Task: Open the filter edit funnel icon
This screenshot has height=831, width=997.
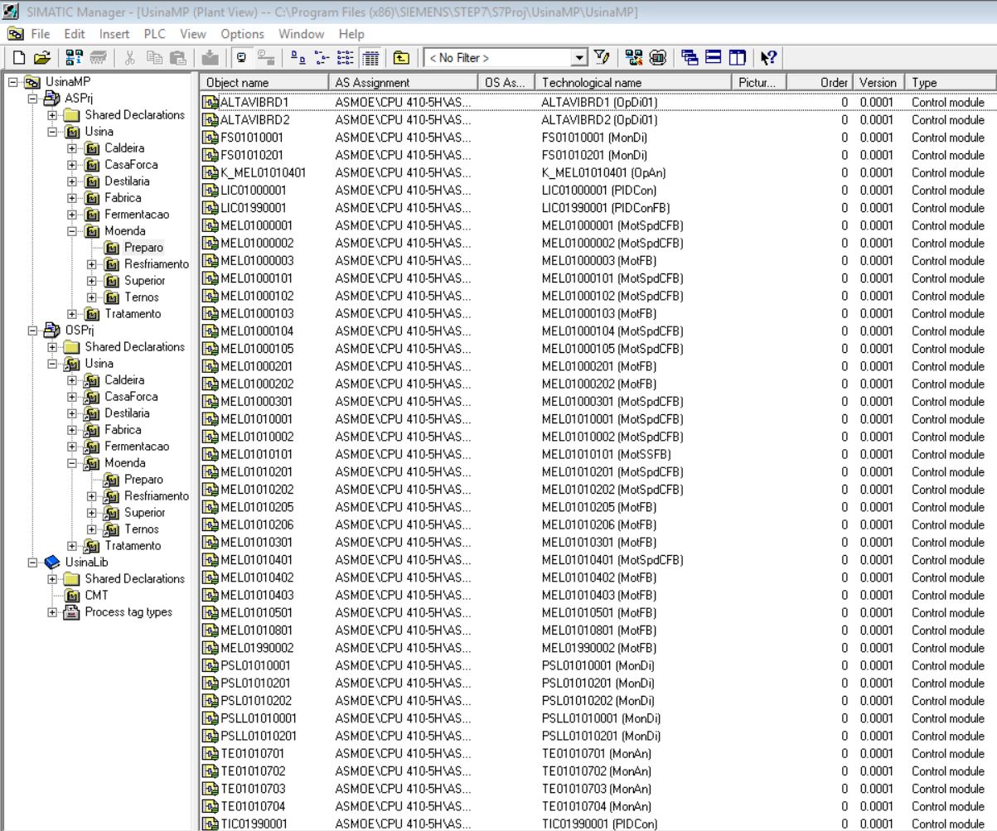Action: (x=603, y=58)
